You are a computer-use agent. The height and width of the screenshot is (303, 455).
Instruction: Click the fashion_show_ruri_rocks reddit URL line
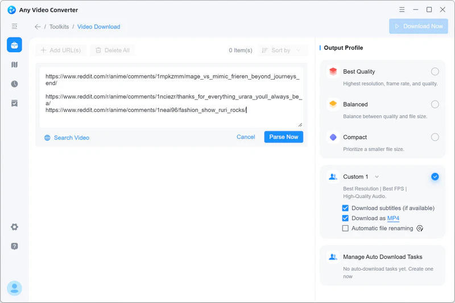coord(146,110)
